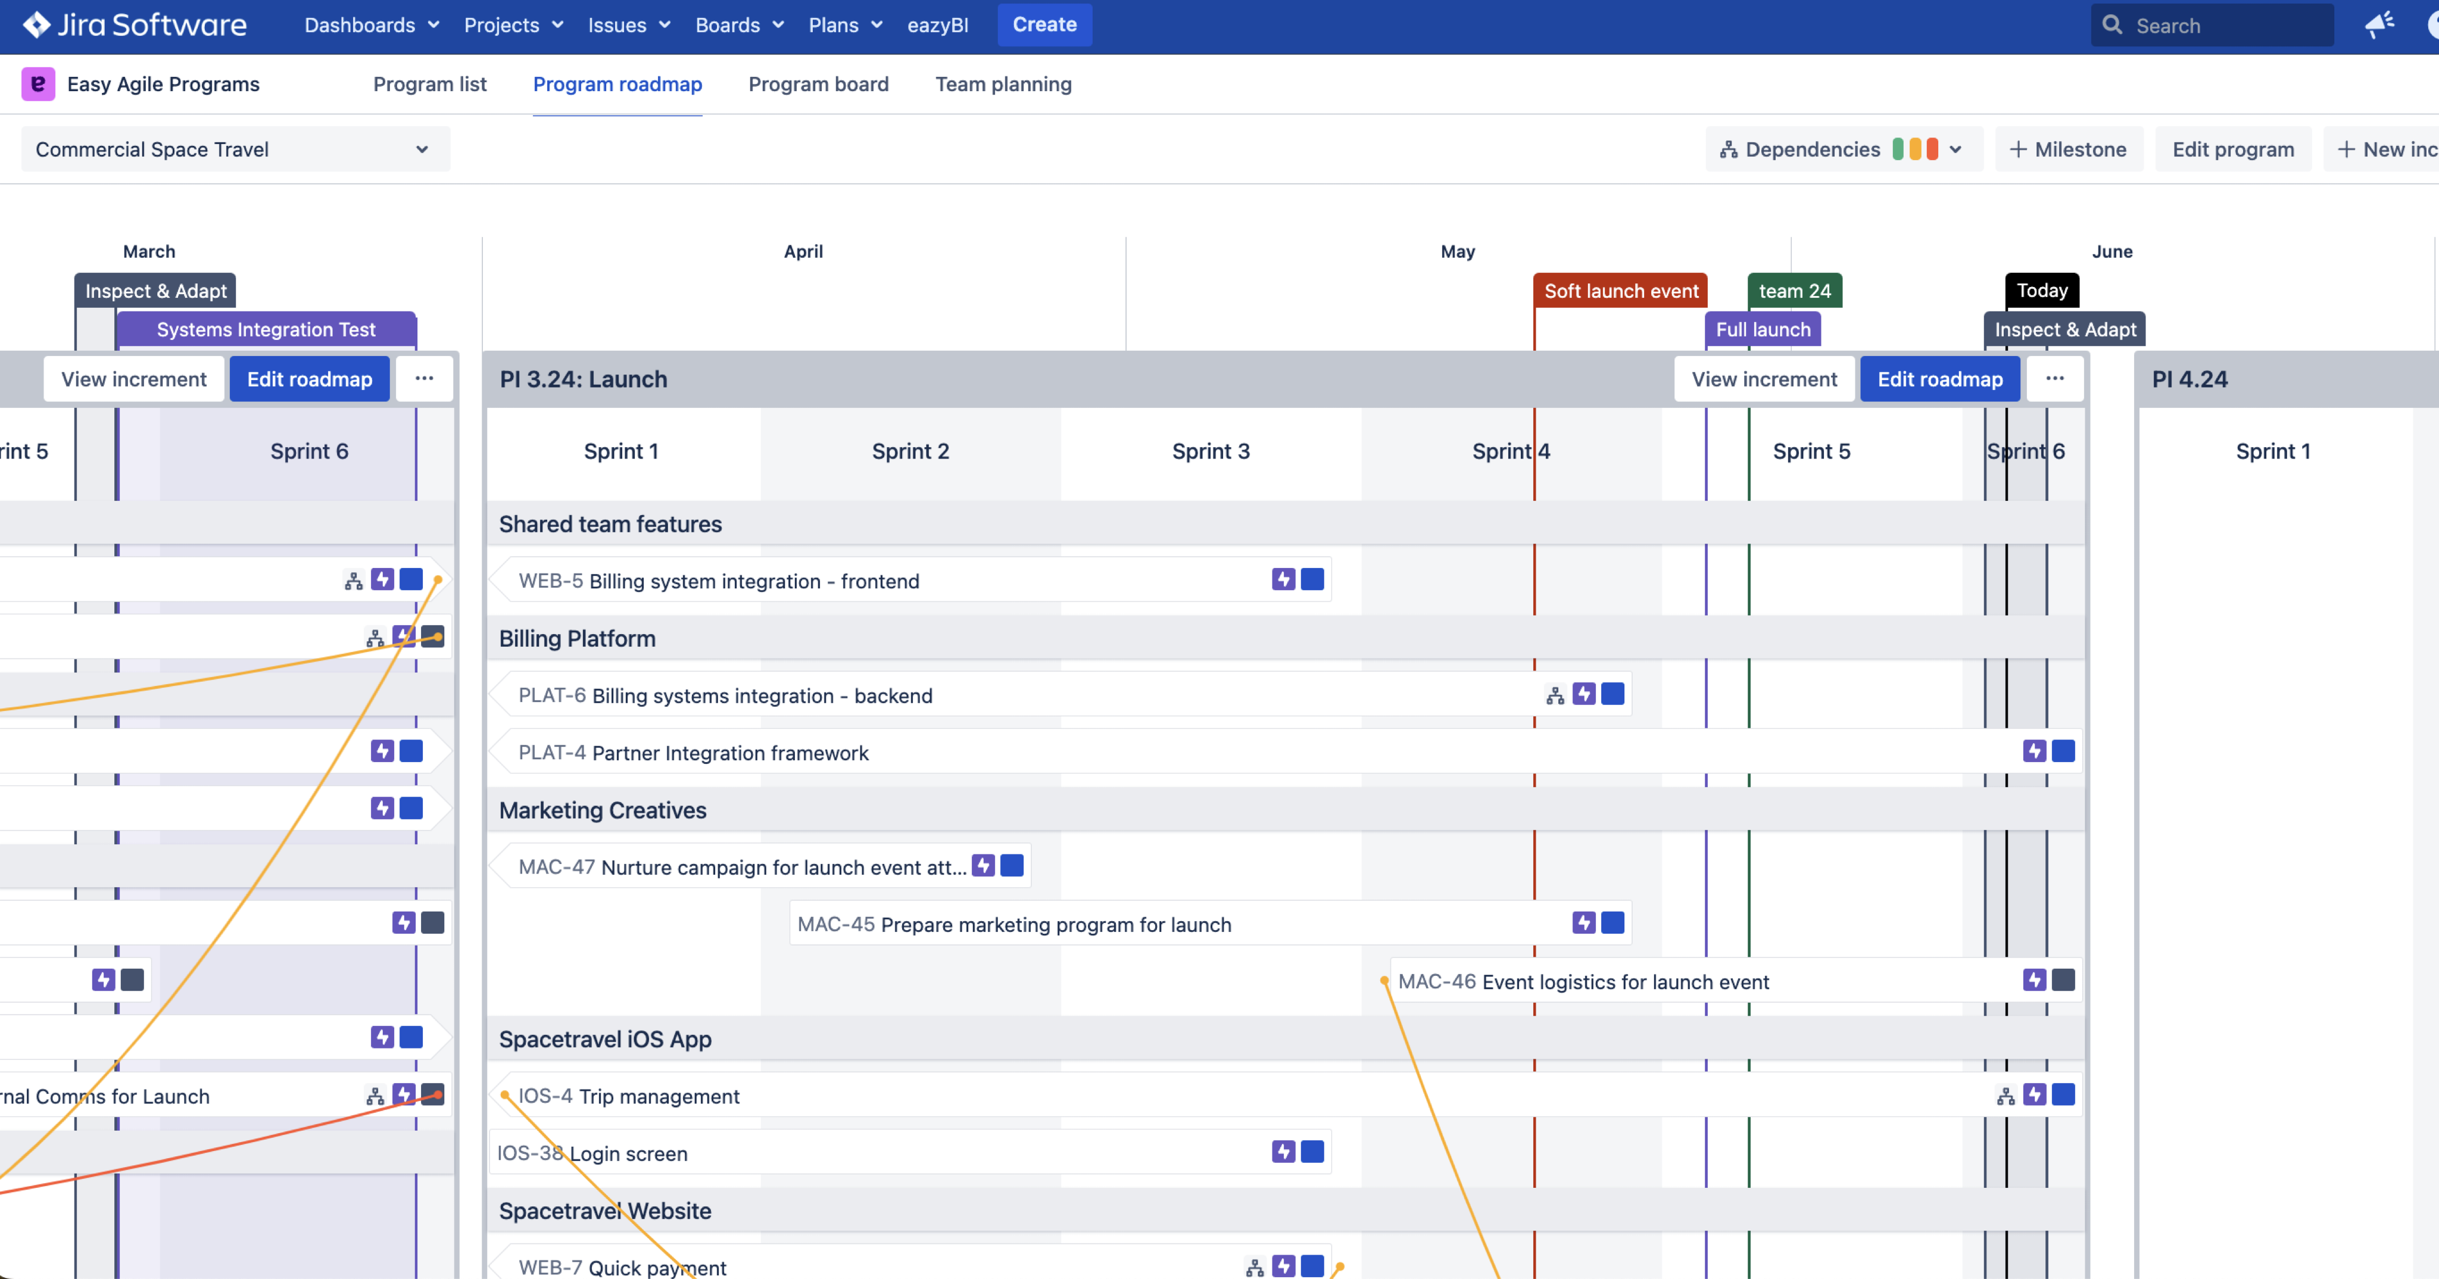Add a new Milestone
Image resolution: width=2439 pixels, height=1279 pixels.
pos(2069,149)
